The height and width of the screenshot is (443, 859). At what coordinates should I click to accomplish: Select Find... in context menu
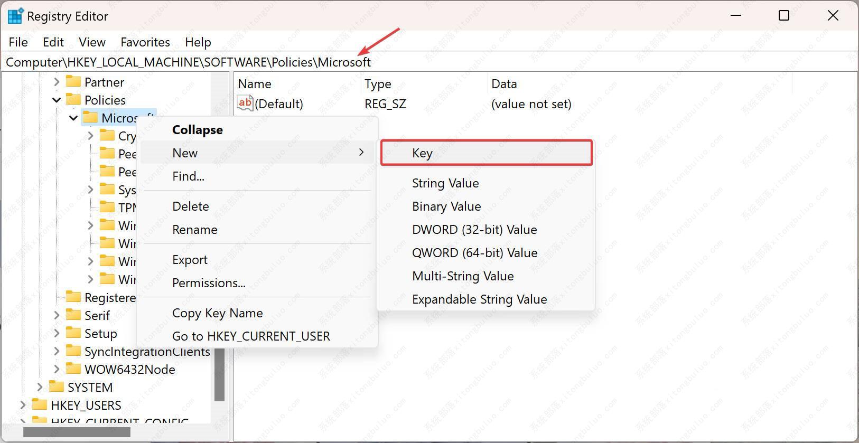257,176
